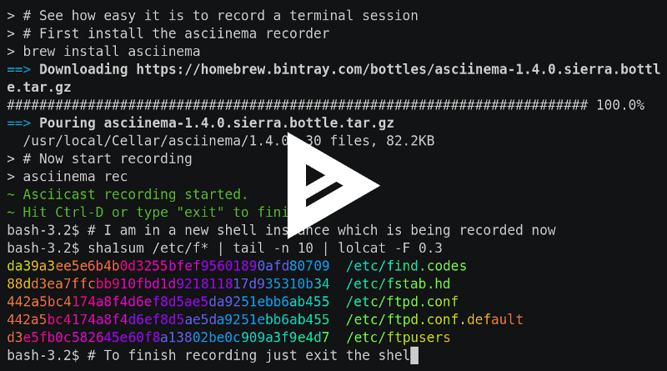Image resolution: width=667 pixels, height=371 pixels.
Task: Click the 'To finish recording' comment line
Action: (248, 355)
